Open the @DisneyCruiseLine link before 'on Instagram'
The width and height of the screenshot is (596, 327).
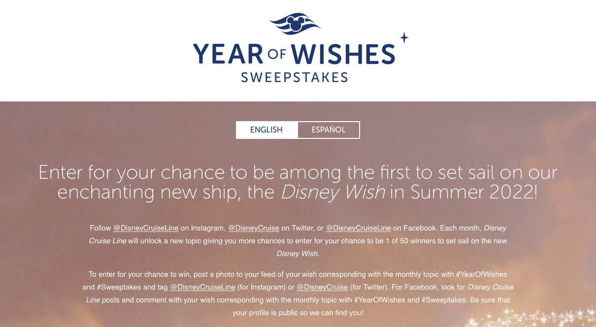(x=146, y=228)
